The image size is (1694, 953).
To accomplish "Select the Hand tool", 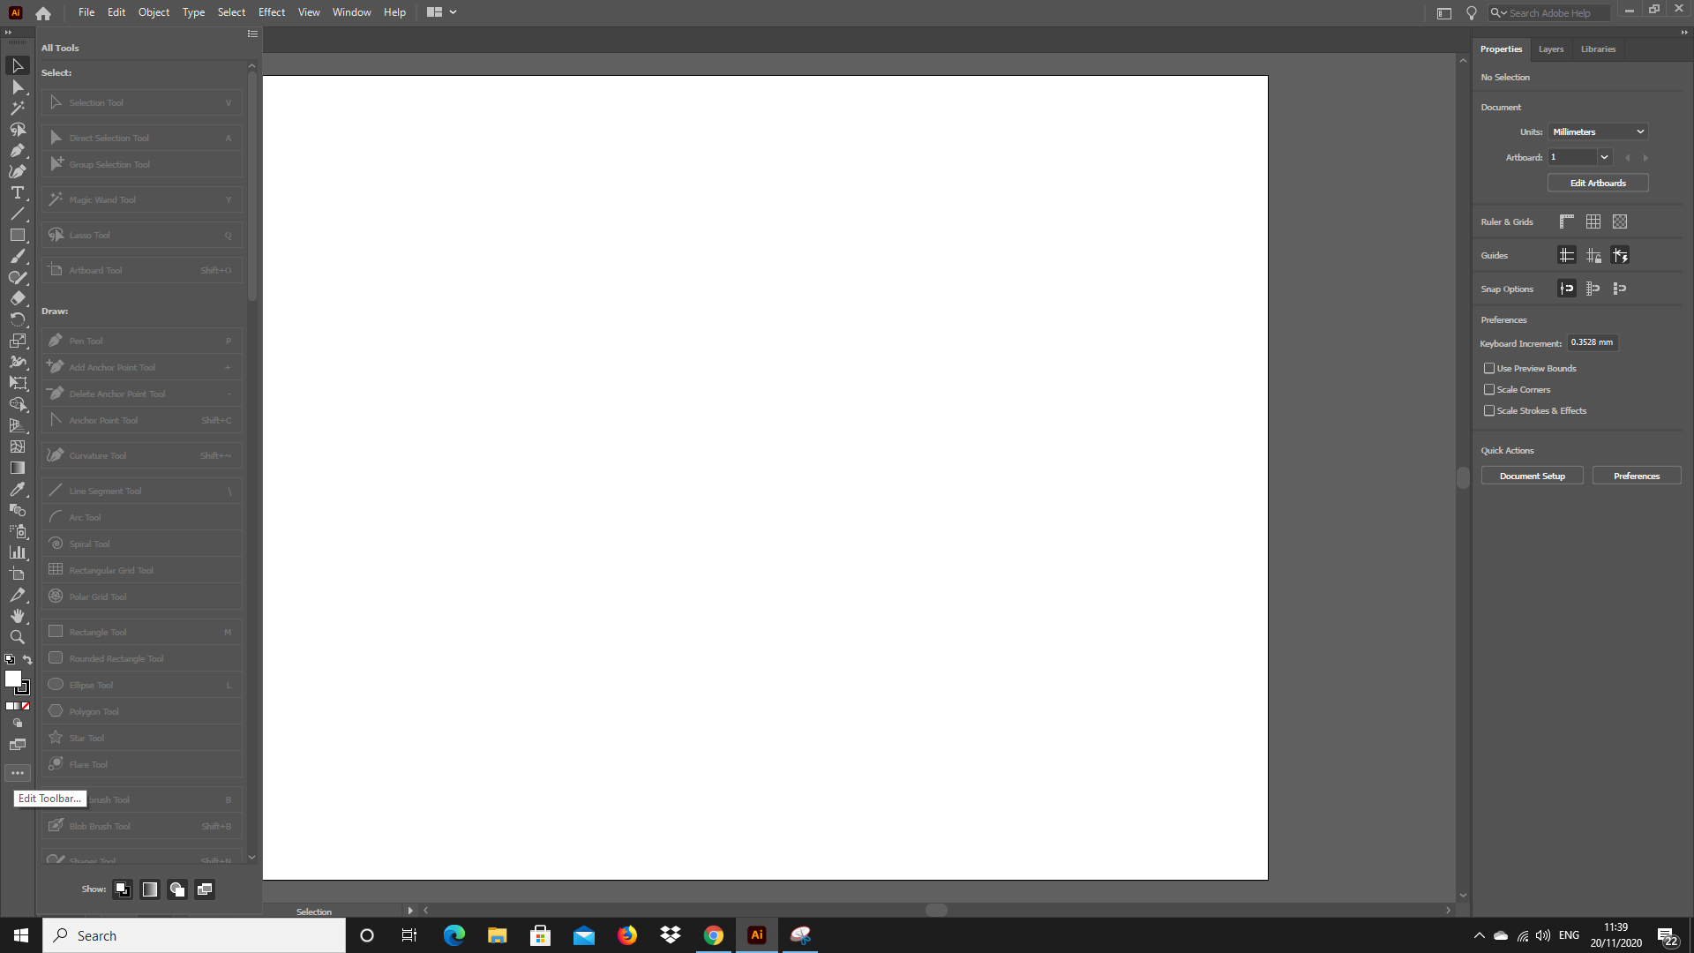I will [18, 616].
